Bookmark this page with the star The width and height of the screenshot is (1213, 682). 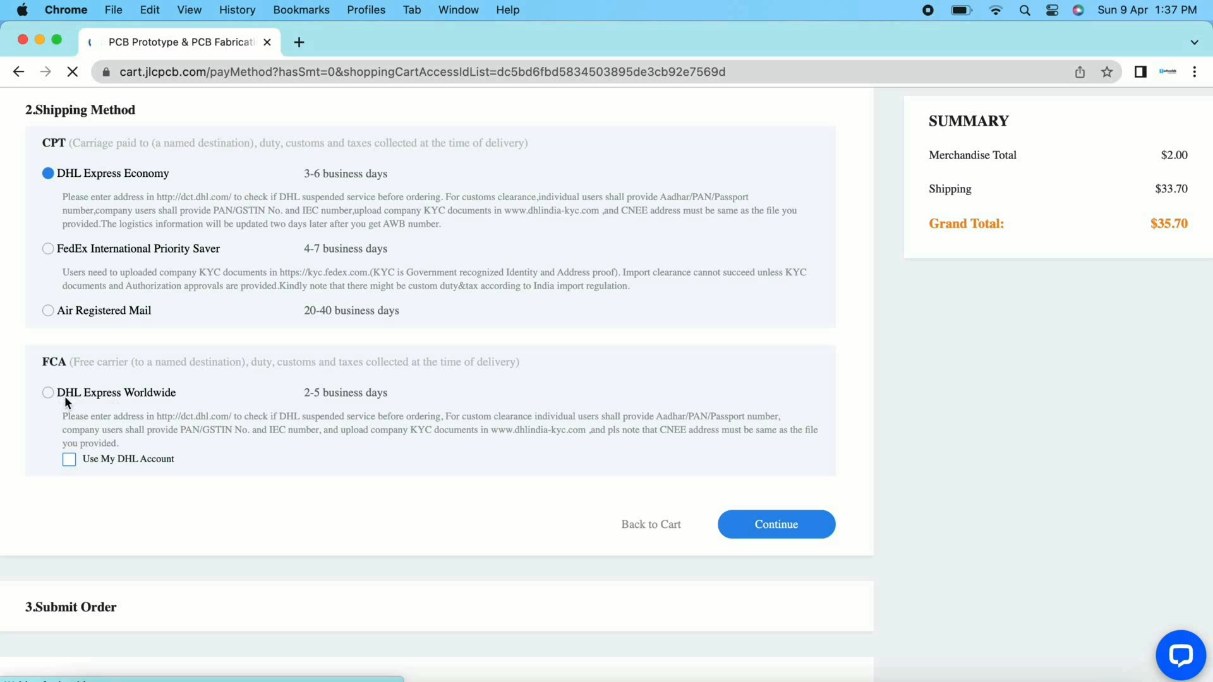click(1107, 72)
